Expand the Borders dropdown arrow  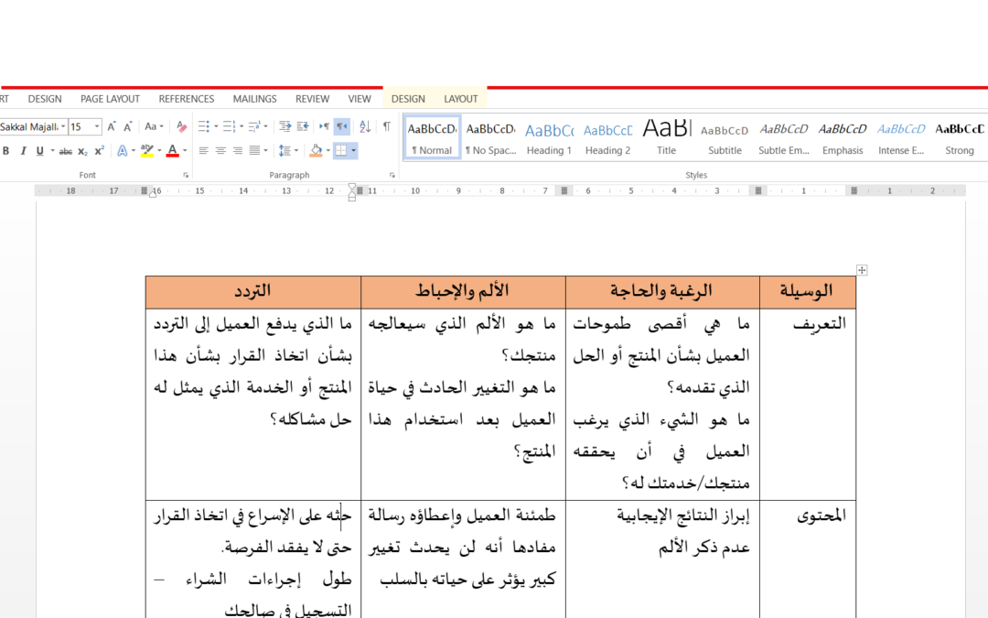pyautogui.click(x=353, y=151)
